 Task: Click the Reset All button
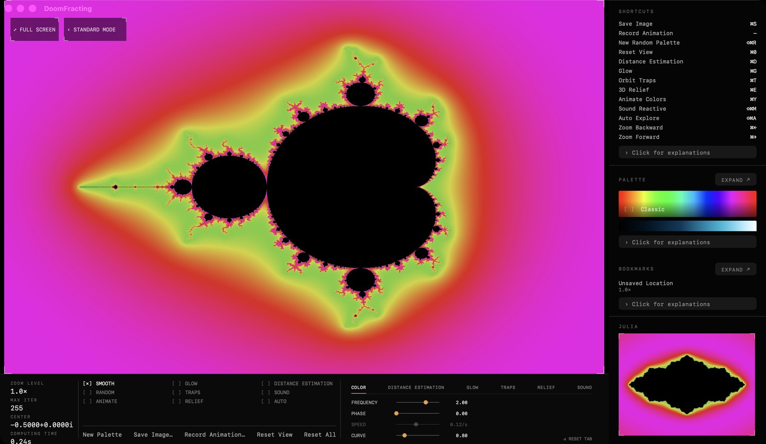tap(320, 435)
